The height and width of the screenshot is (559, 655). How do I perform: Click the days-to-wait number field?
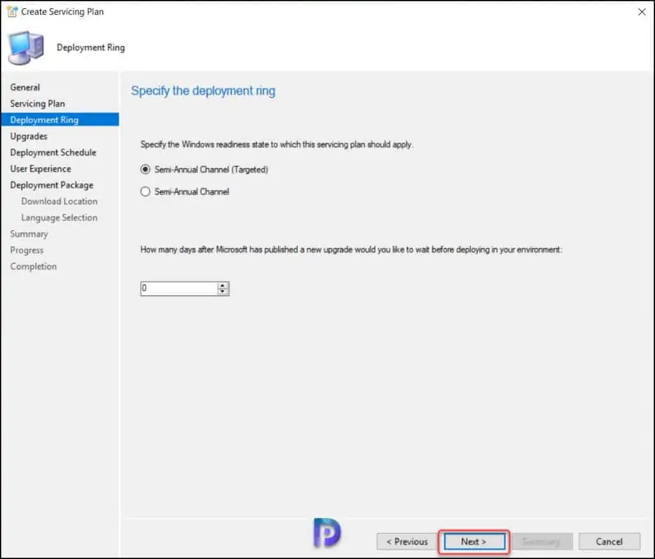[x=179, y=288]
